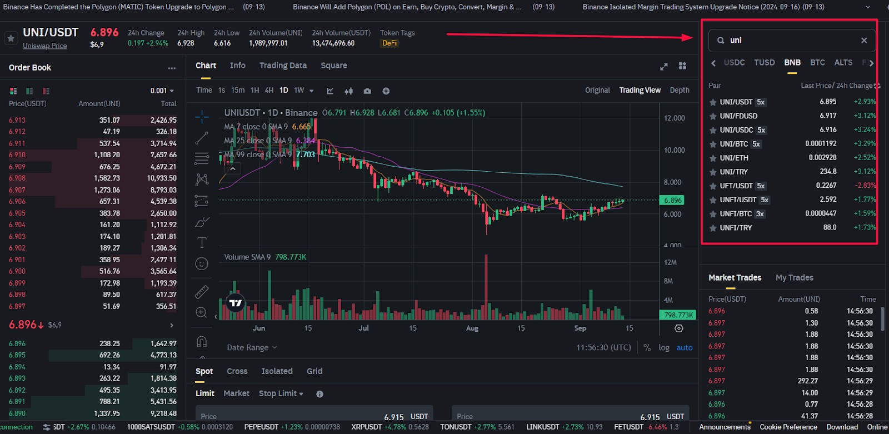Click the Market Trades scrollbar
The height and width of the screenshot is (434, 889).
pyautogui.click(x=882, y=318)
